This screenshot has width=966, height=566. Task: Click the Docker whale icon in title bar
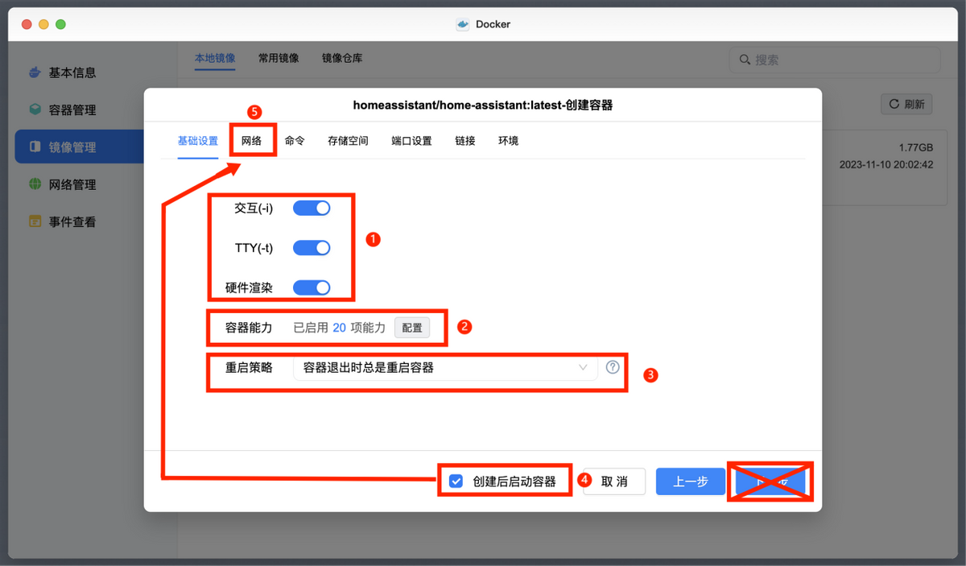tap(463, 24)
